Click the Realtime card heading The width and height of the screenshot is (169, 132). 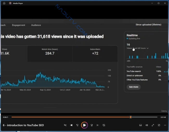pos(132,35)
